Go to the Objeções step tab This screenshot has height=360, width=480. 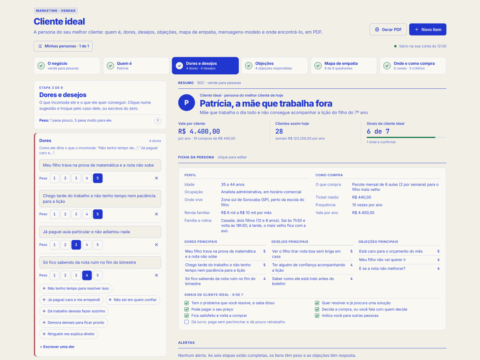click(274, 66)
